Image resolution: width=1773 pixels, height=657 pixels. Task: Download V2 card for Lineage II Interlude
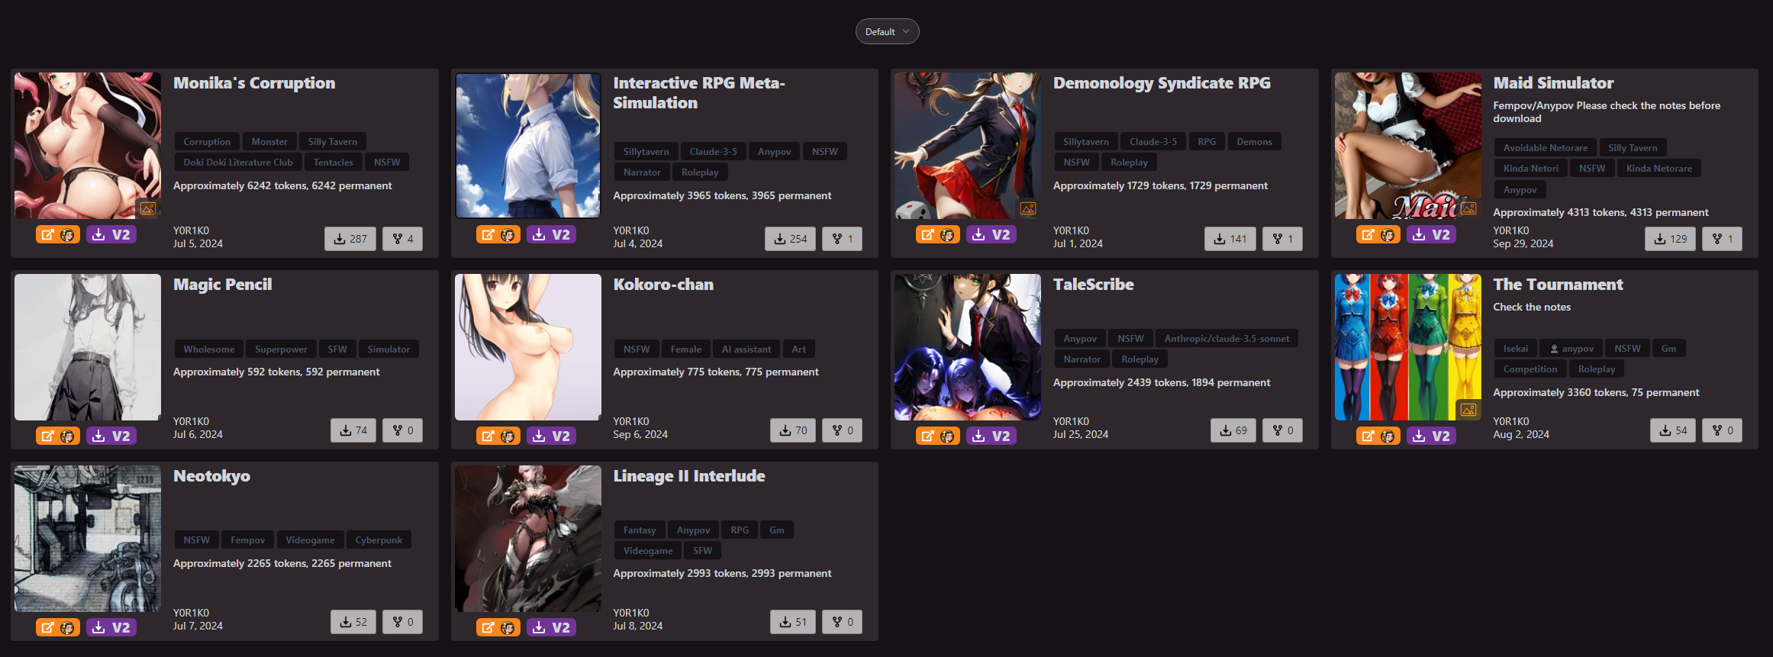[551, 627]
